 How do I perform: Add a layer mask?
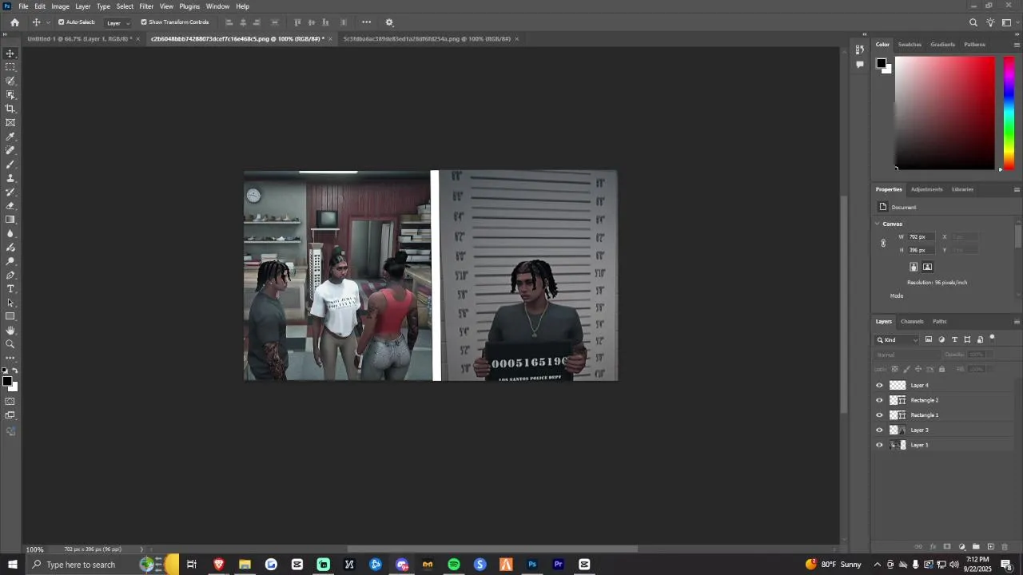[947, 547]
